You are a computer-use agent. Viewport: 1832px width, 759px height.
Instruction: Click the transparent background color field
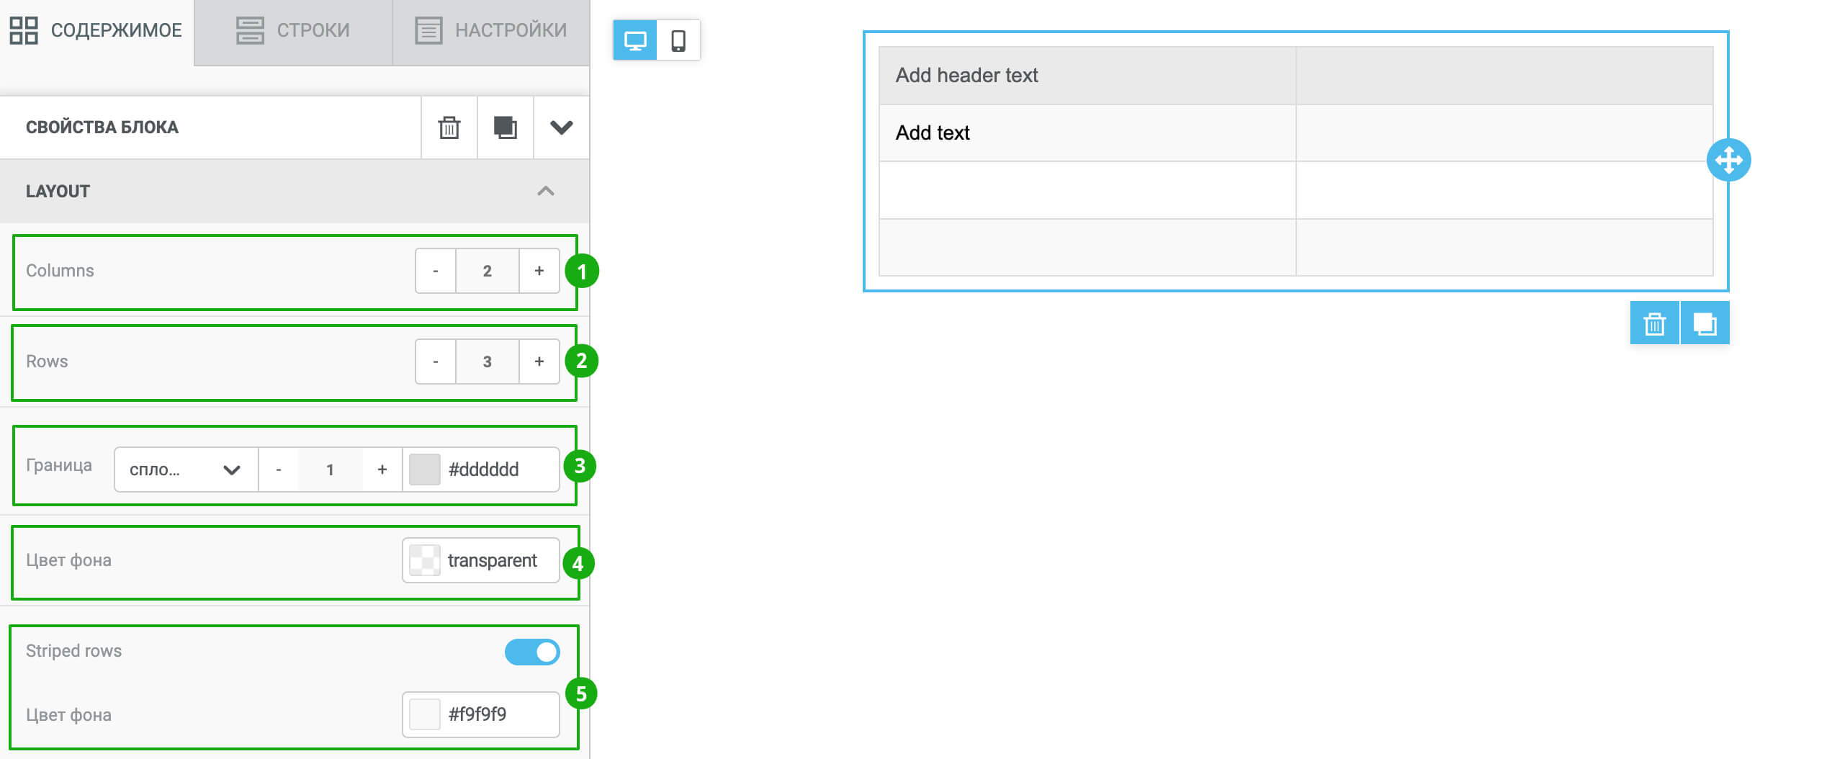click(480, 560)
